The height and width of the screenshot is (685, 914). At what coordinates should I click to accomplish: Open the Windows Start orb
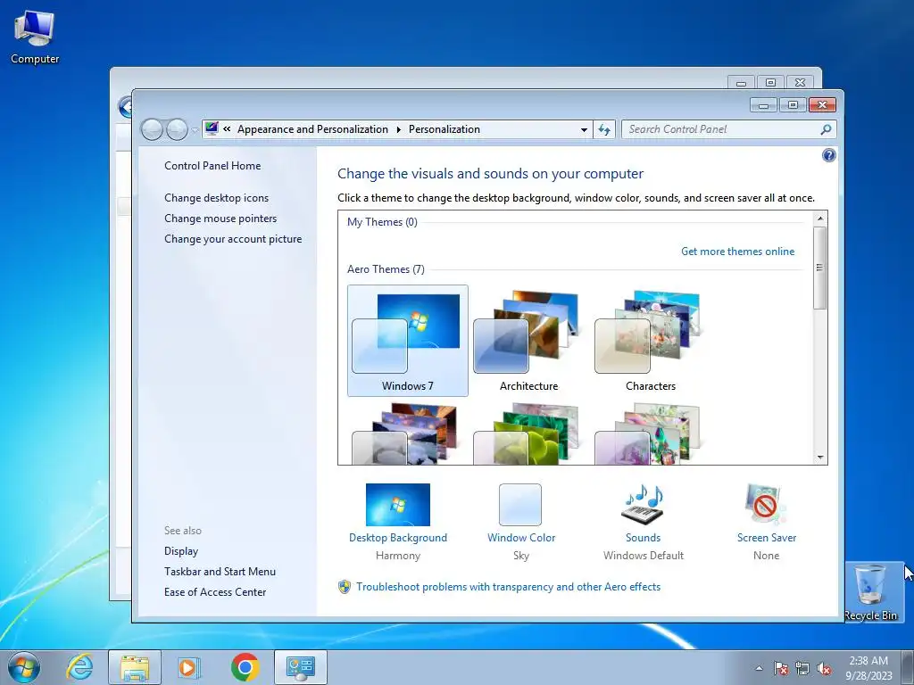[x=24, y=667]
